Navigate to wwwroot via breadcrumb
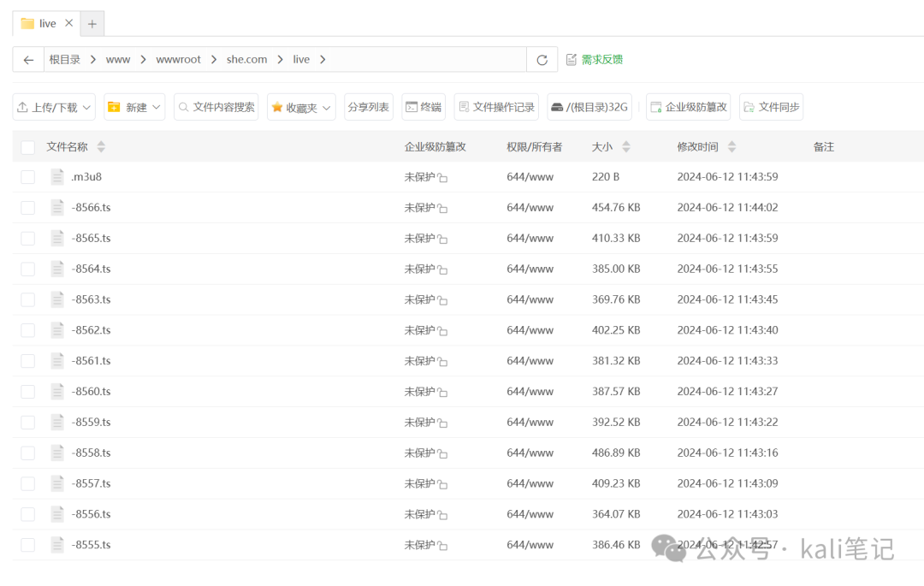Screen dimensions: 924x586 [x=178, y=59]
